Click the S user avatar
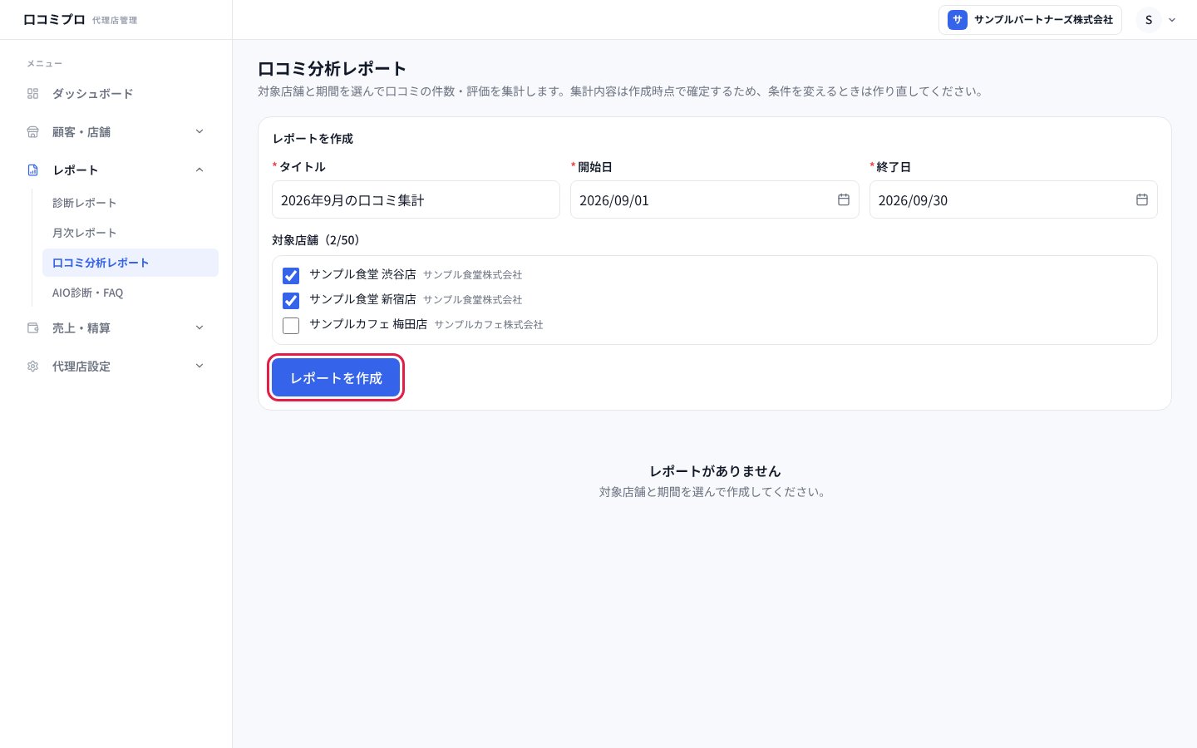1197x748 pixels. [1149, 20]
